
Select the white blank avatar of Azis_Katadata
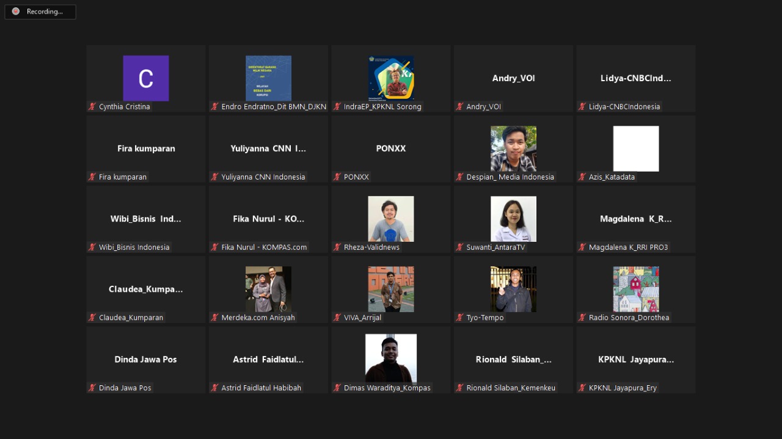[x=635, y=148]
